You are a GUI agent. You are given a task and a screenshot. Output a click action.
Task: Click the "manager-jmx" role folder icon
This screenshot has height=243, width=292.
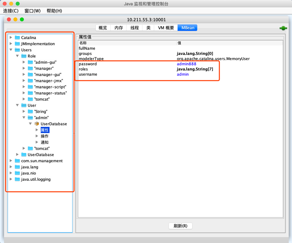click(30, 81)
